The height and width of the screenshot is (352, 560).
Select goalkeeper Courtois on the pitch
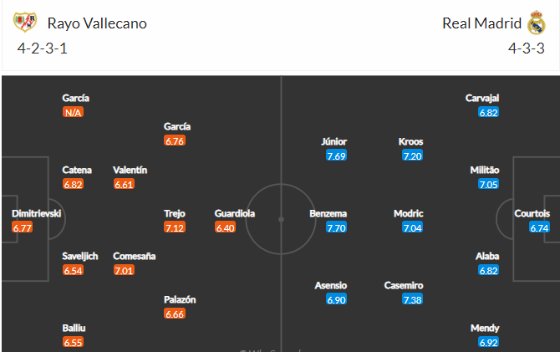pyautogui.click(x=532, y=214)
